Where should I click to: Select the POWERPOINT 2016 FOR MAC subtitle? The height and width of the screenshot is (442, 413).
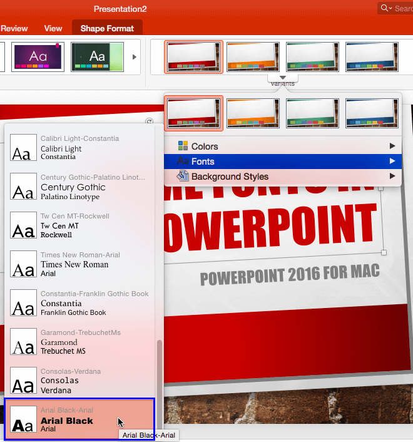click(290, 274)
